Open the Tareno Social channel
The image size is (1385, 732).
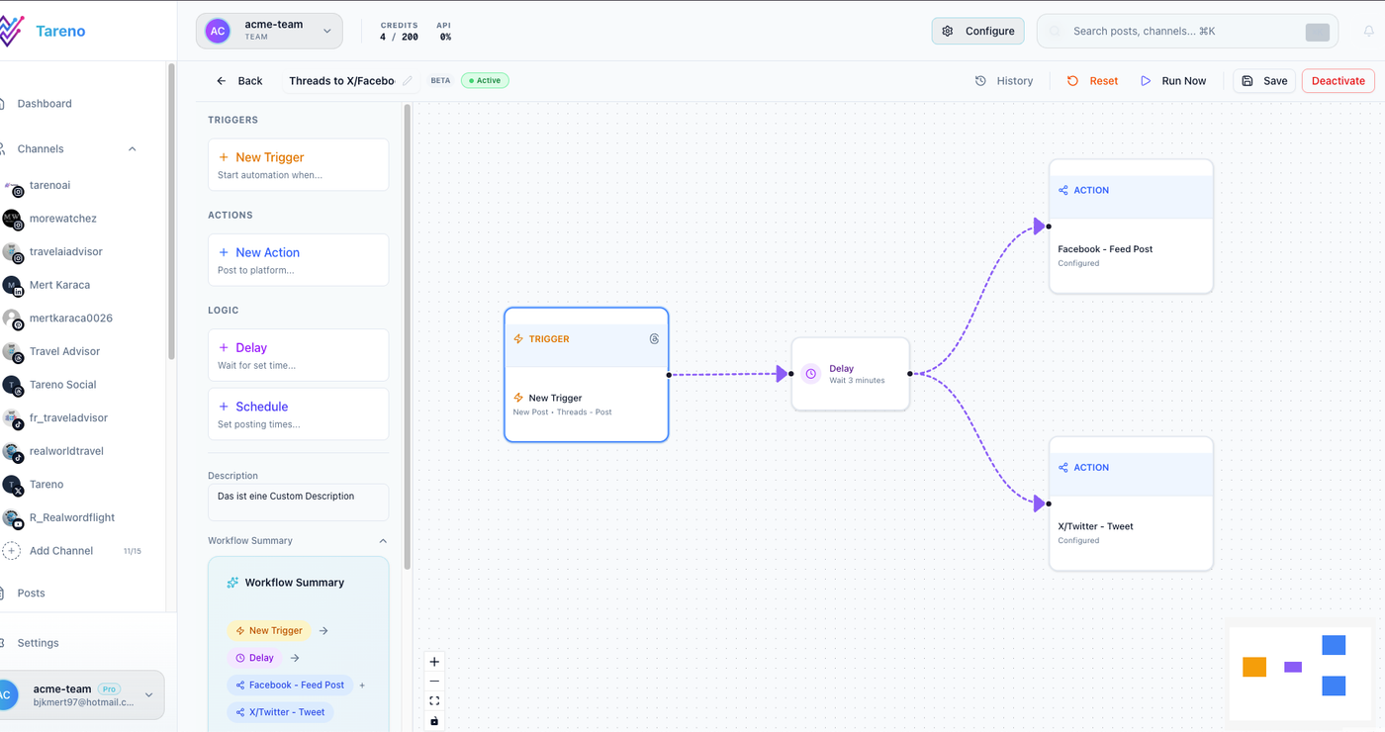pyautogui.click(x=62, y=385)
